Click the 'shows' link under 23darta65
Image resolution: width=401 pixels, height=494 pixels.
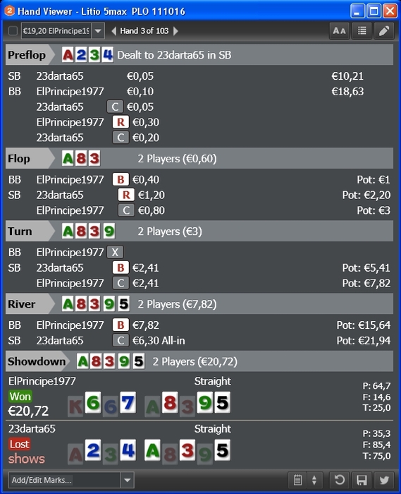(27, 459)
